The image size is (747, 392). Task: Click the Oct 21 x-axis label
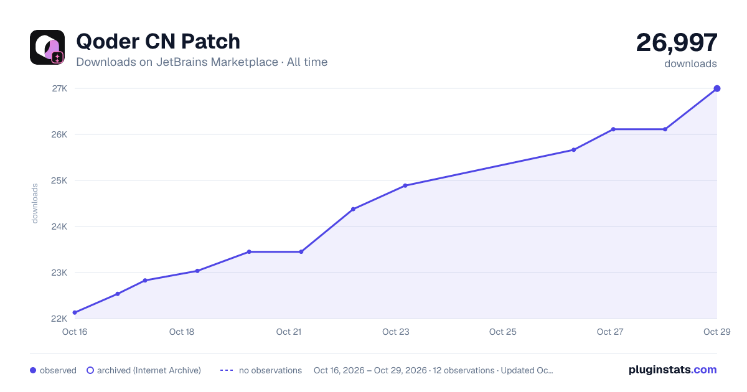click(x=289, y=332)
